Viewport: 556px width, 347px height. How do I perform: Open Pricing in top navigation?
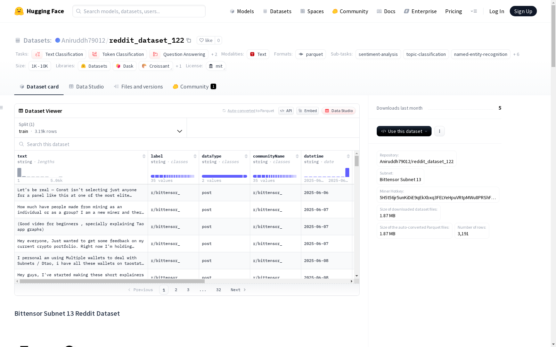(x=453, y=11)
